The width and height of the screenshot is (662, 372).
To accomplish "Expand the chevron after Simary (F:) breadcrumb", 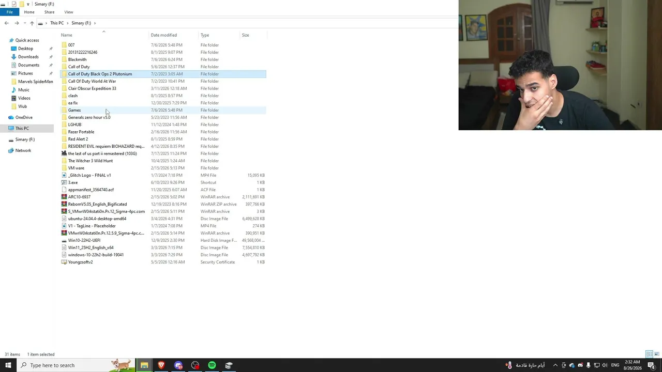I will click(95, 23).
